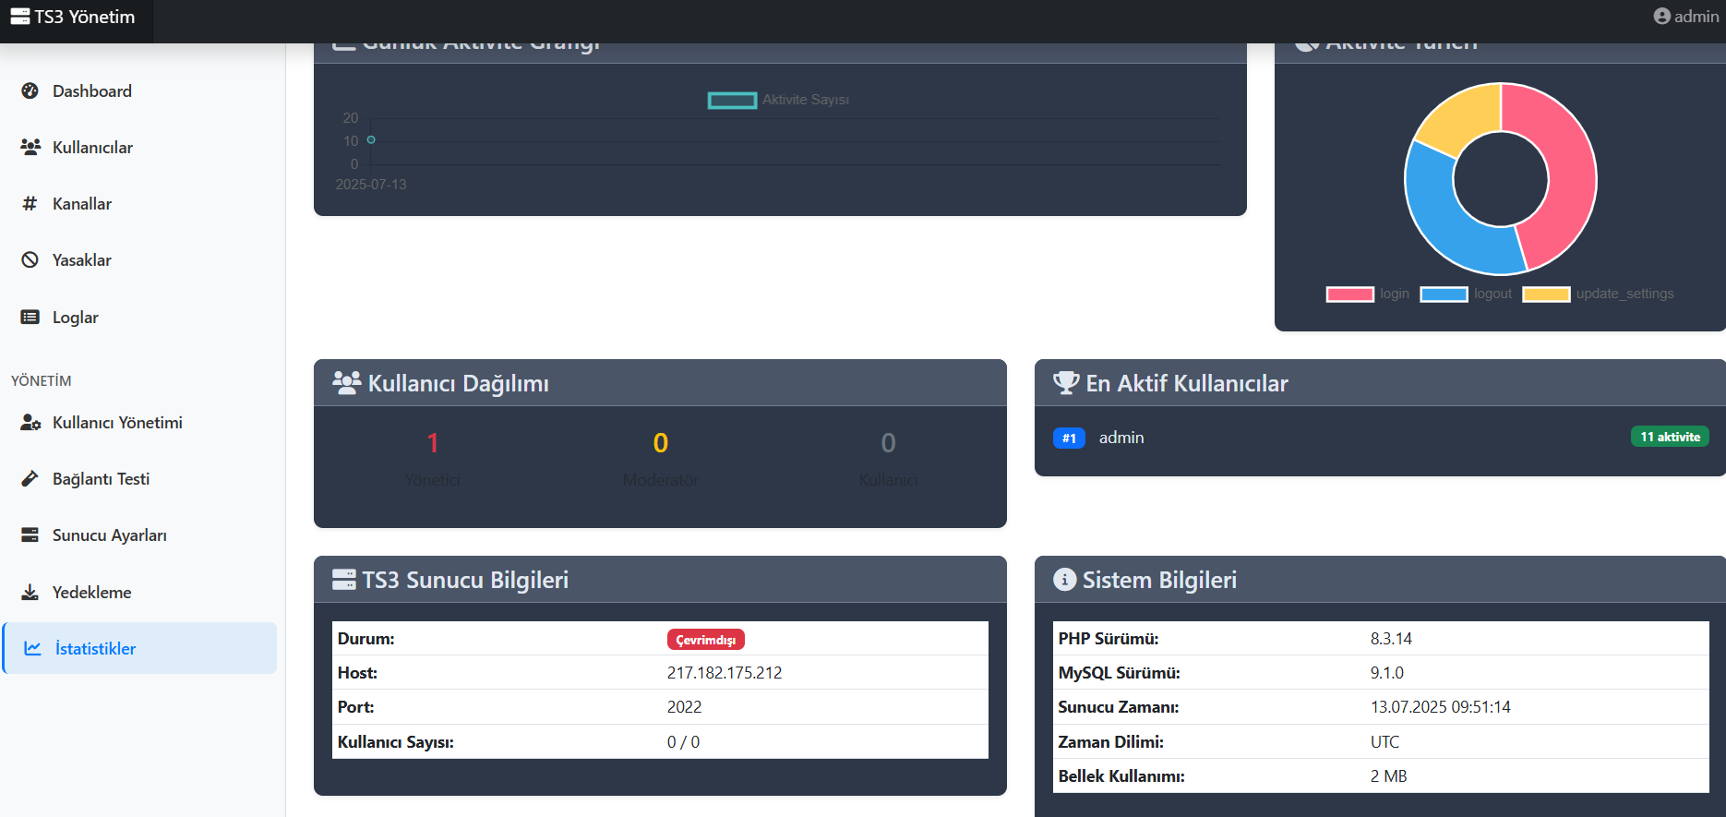Click the port value 2022
This screenshot has width=1726, height=817.
tap(684, 707)
